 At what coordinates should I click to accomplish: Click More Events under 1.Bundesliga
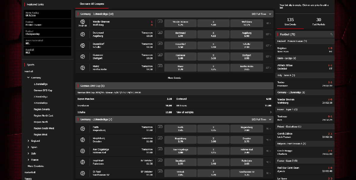tap(174, 78)
